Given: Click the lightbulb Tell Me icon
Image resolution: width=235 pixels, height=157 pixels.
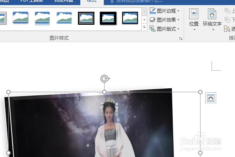Looking at the screenshot, I should 112,1.
